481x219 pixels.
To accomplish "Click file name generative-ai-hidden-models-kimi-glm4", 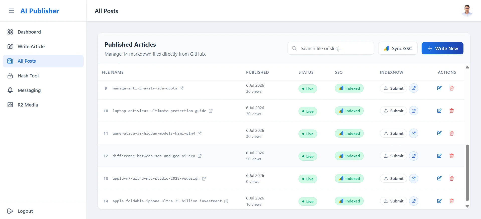I will click(154, 133).
